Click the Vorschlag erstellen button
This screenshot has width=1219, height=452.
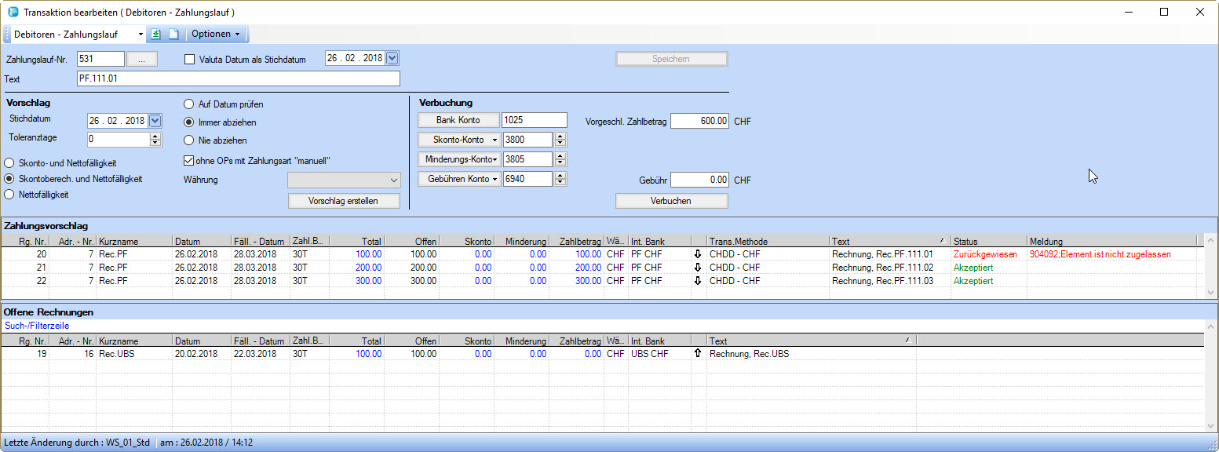click(x=343, y=201)
